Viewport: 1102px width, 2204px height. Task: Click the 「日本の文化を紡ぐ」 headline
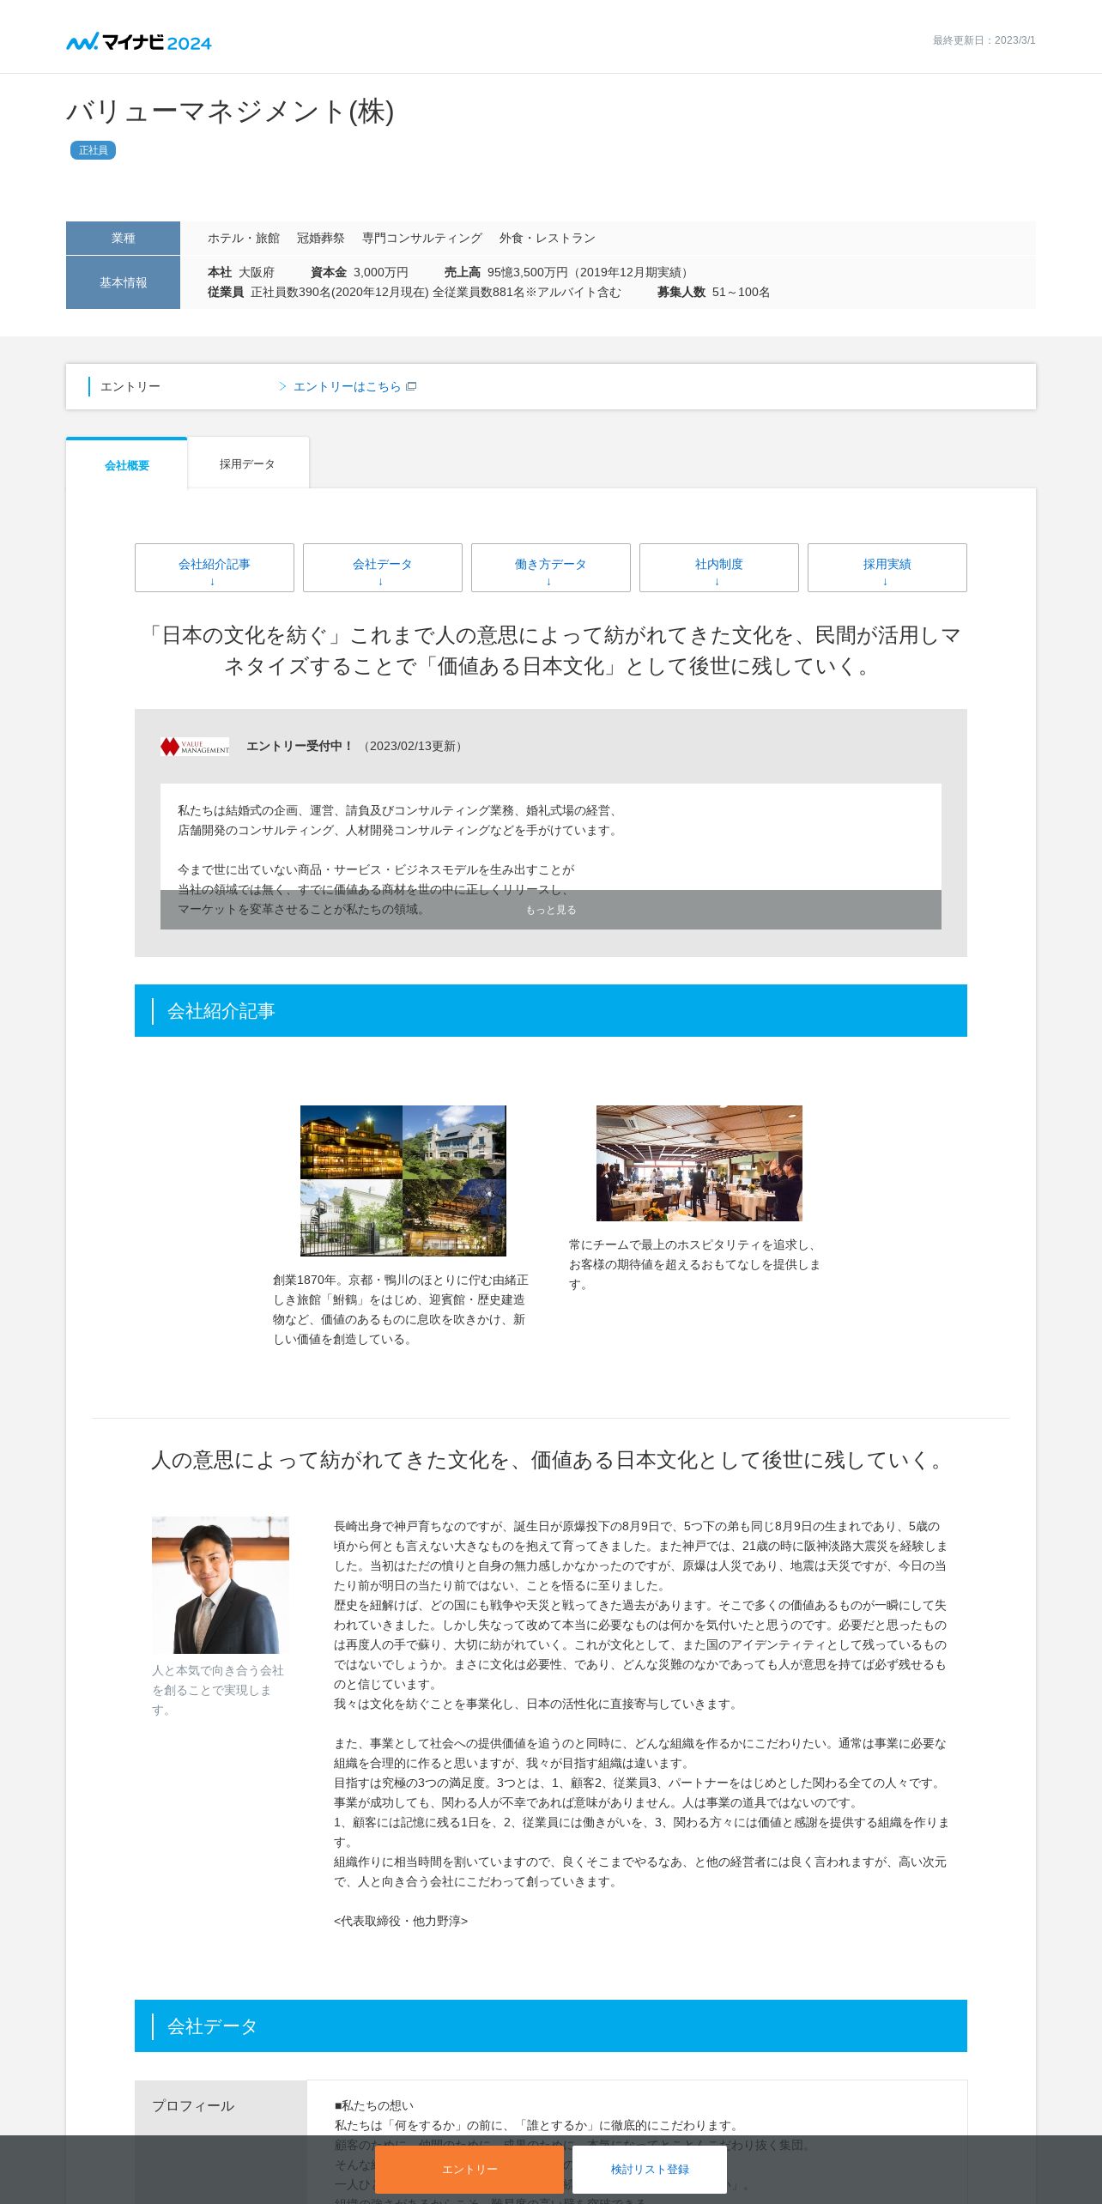tap(551, 651)
